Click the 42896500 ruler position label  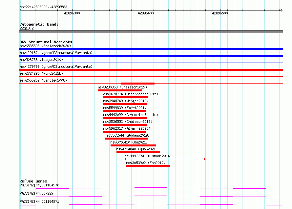220,13
